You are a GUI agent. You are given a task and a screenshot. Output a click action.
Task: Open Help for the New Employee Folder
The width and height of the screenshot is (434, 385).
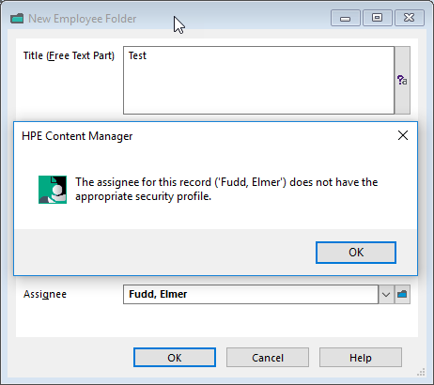361,358
